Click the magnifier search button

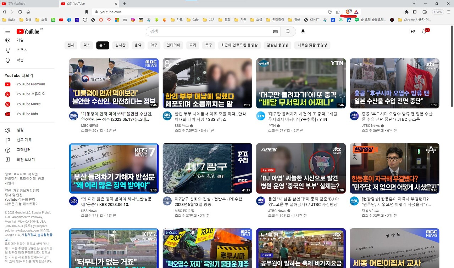[288, 32]
